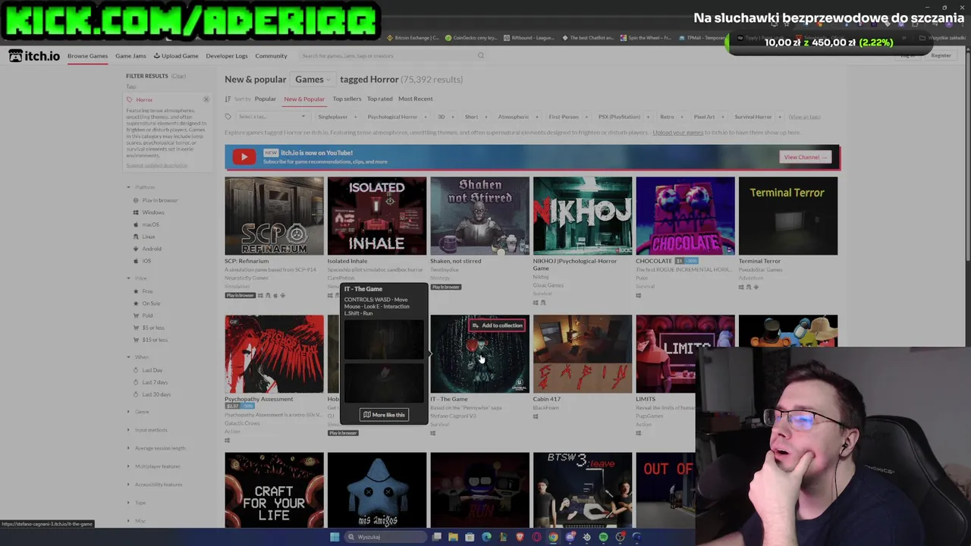The width and height of the screenshot is (971, 546).
Task: Open Opera GX from taskbar
Action: [x=536, y=537]
